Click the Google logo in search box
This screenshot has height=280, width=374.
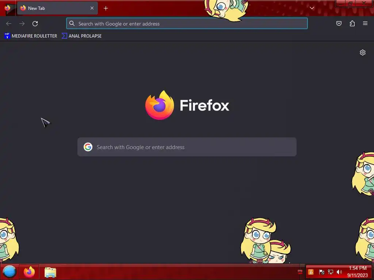(88, 147)
